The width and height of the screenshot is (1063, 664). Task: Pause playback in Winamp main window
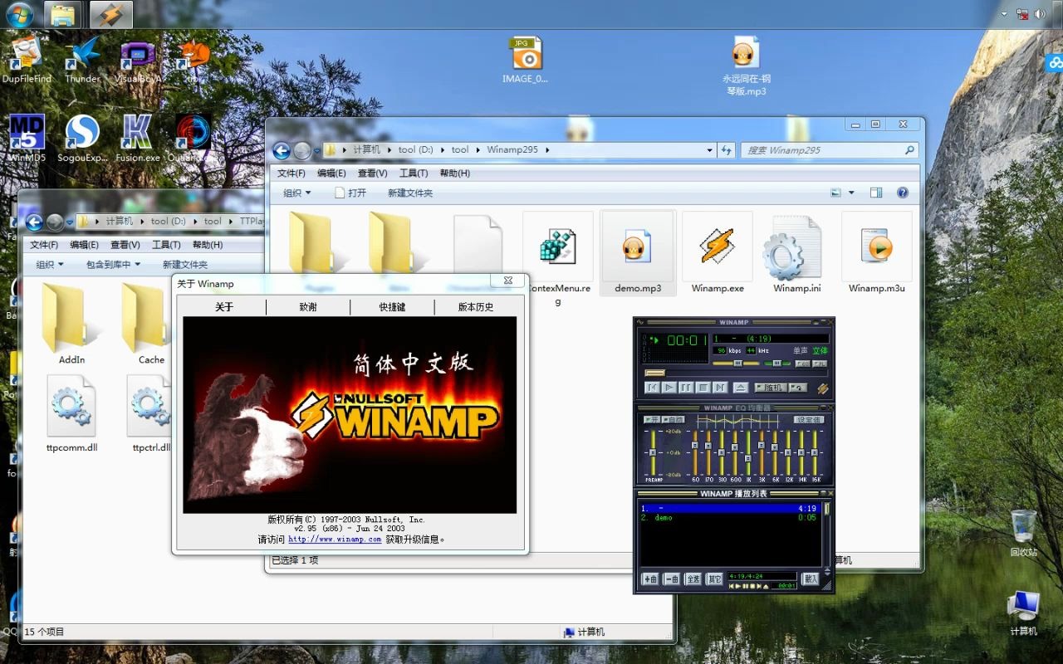click(x=686, y=388)
